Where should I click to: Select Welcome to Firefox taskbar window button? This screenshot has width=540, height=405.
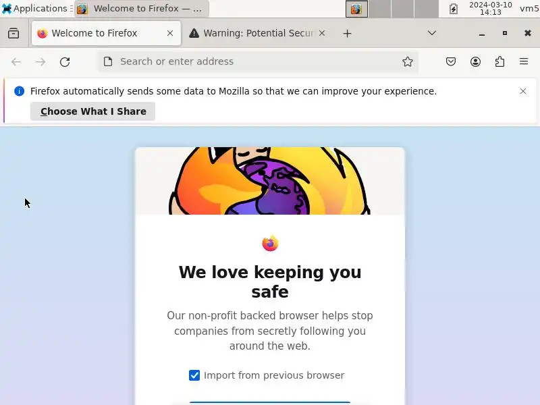tap(142, 9)
